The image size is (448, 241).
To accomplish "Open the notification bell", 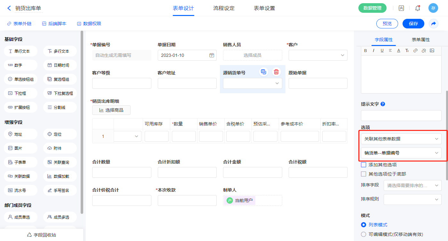I will coord(417,8).
